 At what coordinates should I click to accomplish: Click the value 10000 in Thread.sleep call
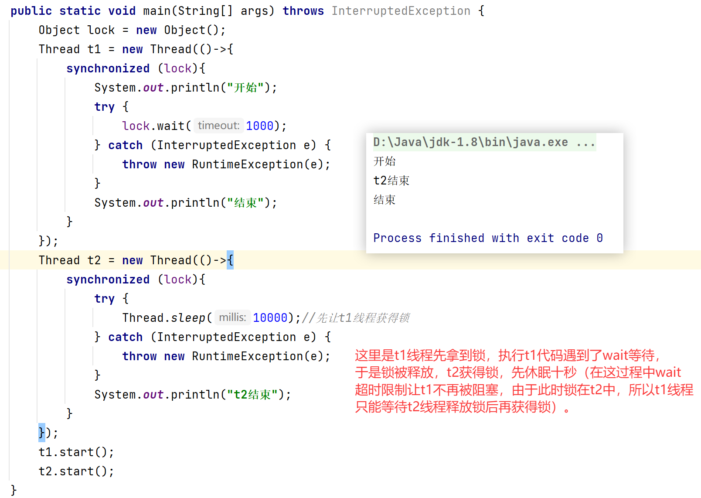[x=270, y=318]
